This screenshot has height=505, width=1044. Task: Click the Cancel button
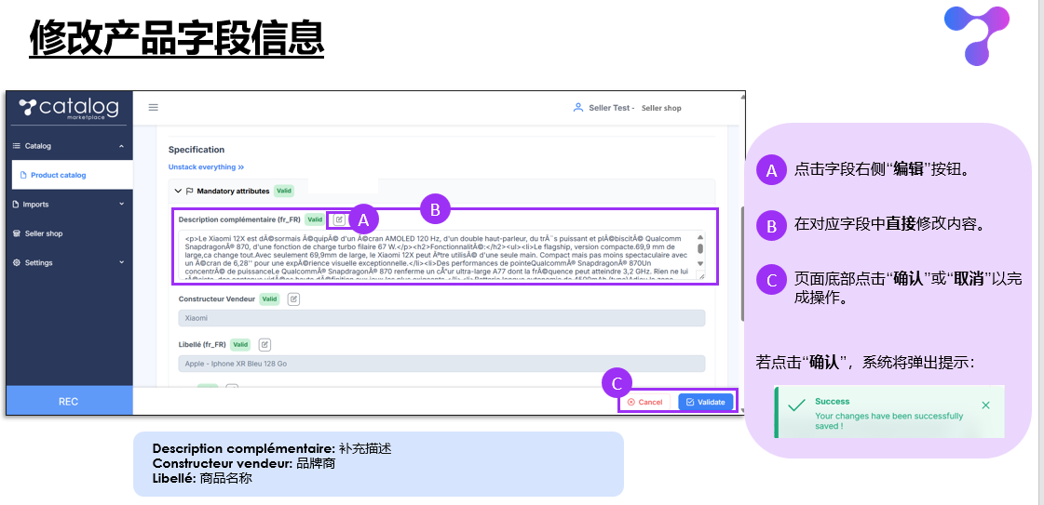click(x=644, y=402)
